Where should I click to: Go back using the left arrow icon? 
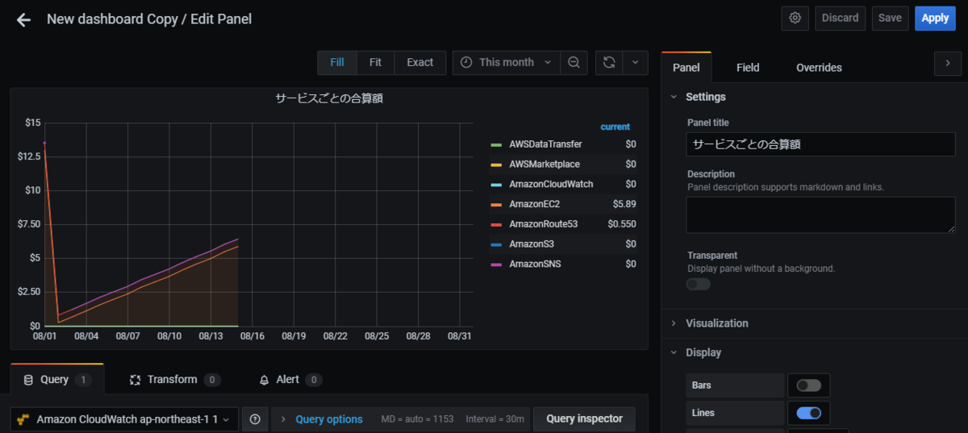[x=23, y=19]
